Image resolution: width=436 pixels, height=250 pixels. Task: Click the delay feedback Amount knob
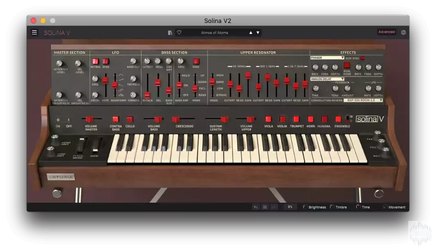click(x=347, y=88)
